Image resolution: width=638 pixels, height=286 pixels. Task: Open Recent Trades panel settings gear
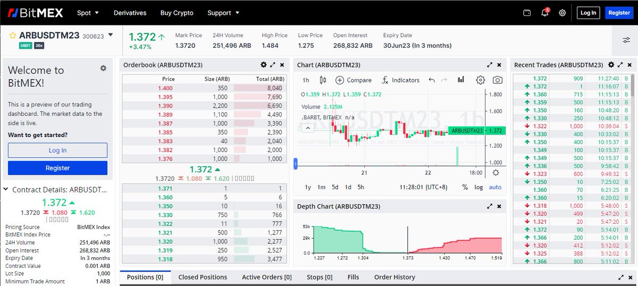(x=611, y=65)
